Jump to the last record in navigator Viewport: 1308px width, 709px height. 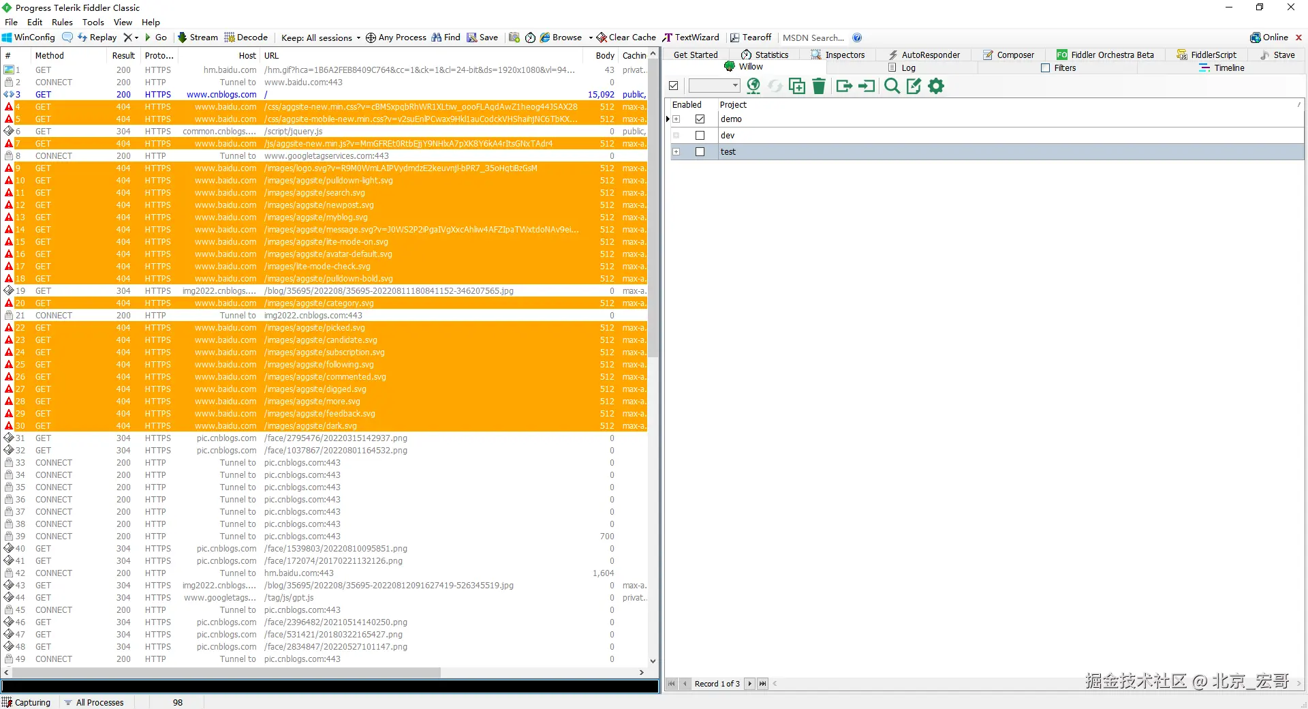pos(762,684)
